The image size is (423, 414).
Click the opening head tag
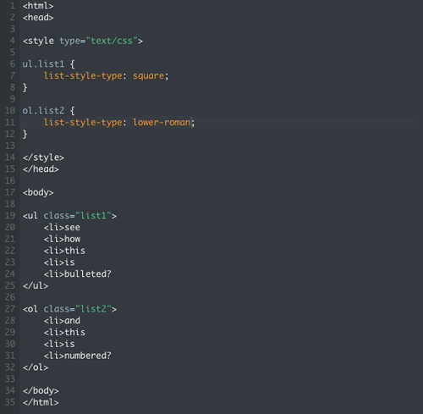(x=38, y=18)
